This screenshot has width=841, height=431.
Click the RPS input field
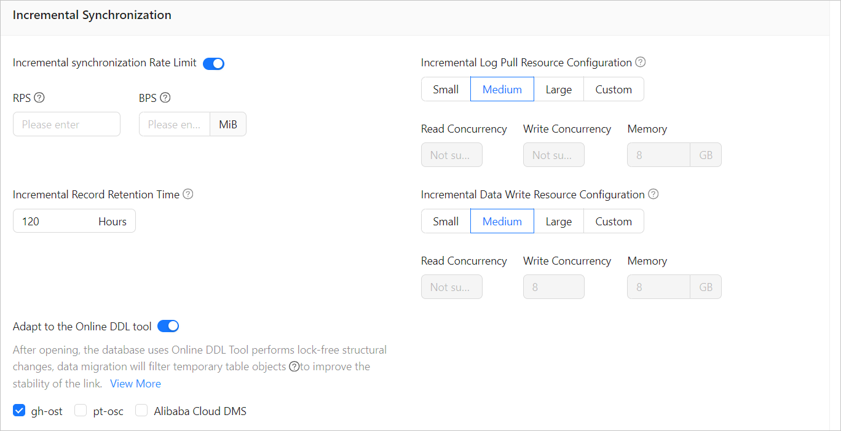pos(66,124)
